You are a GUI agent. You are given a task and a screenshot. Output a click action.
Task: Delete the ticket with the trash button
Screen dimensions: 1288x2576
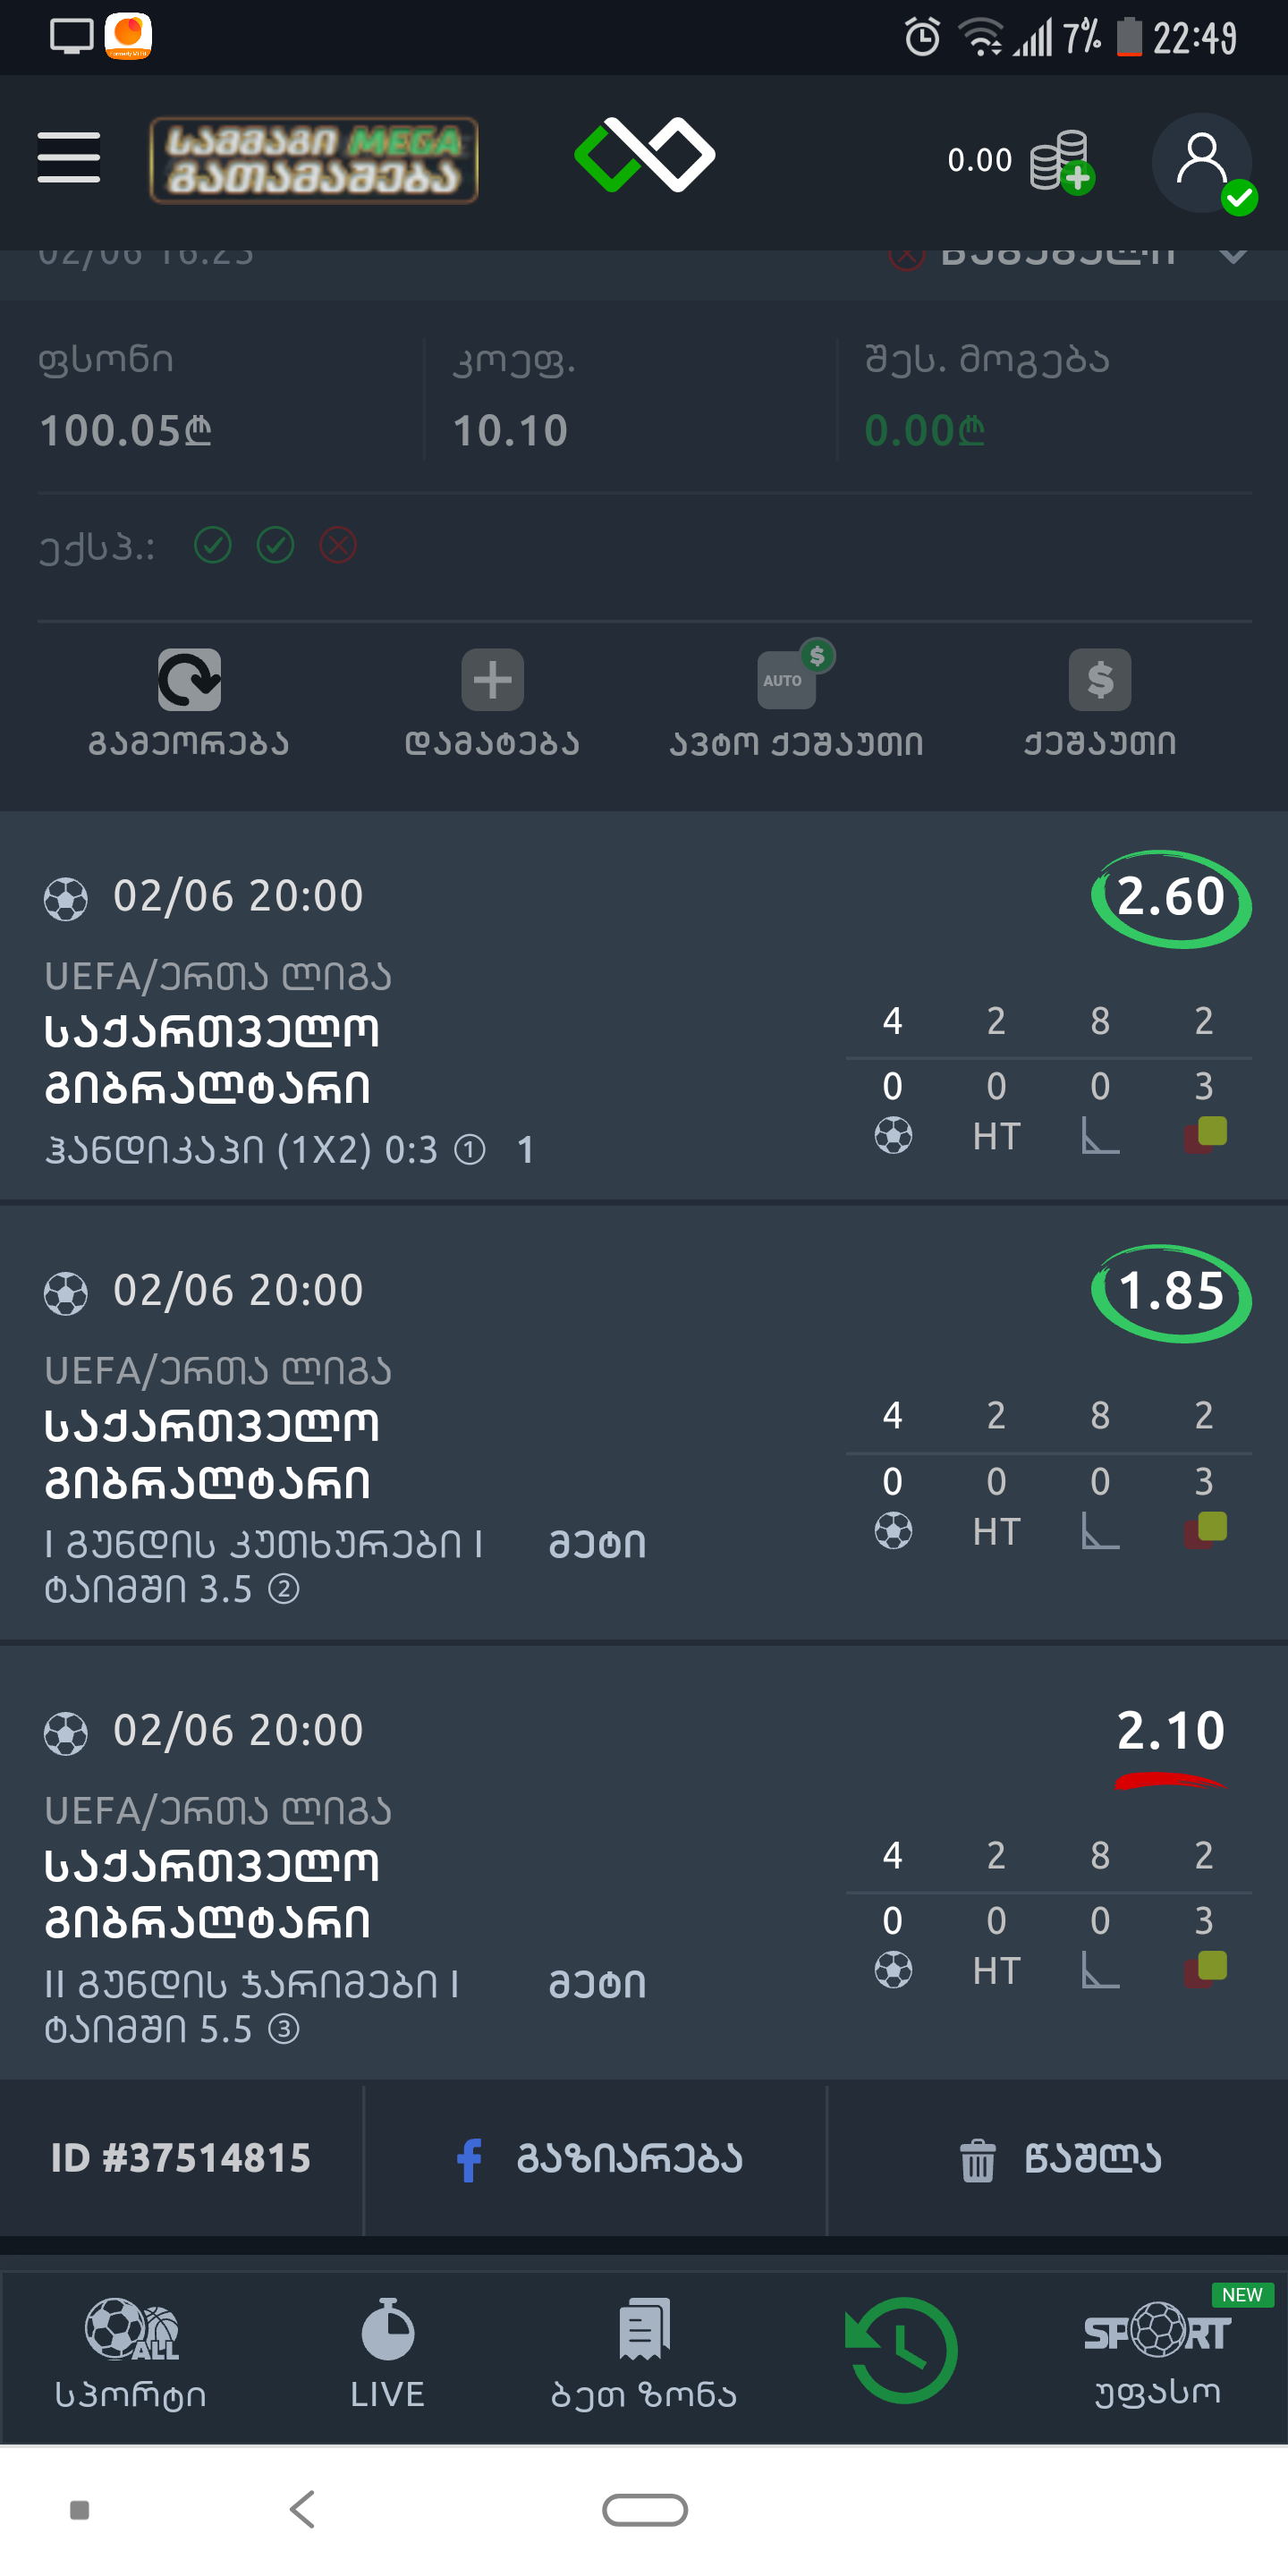coord(1060,2159)
